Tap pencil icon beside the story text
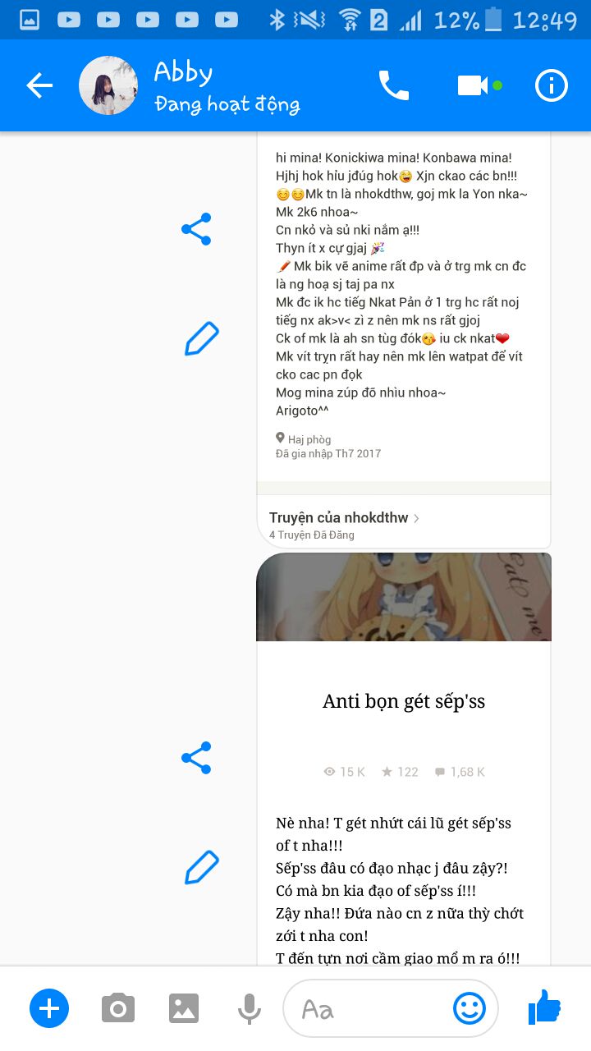591x1051 pixels. pos(201,868)
